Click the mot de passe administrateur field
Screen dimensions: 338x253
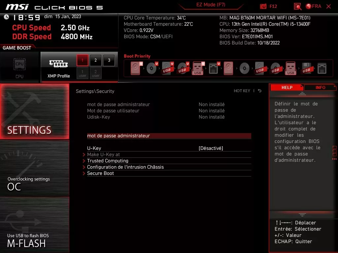coord(118,135)
